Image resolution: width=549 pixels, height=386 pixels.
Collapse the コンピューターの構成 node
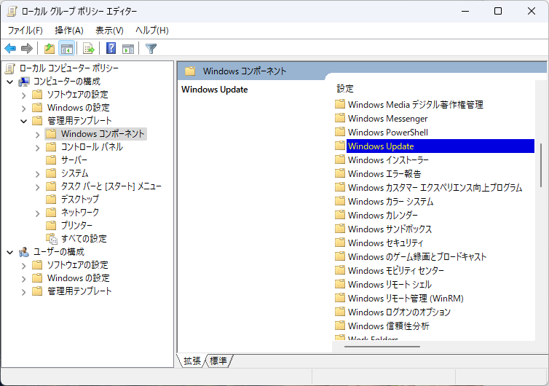point(10,82)
